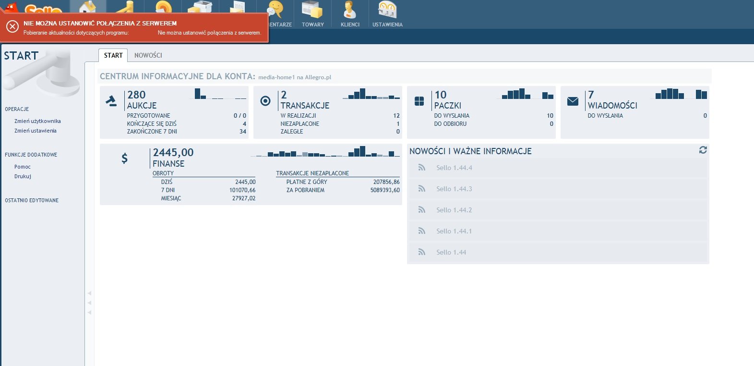Select the Start tab

pyautogui.click(x=113, y=55)
